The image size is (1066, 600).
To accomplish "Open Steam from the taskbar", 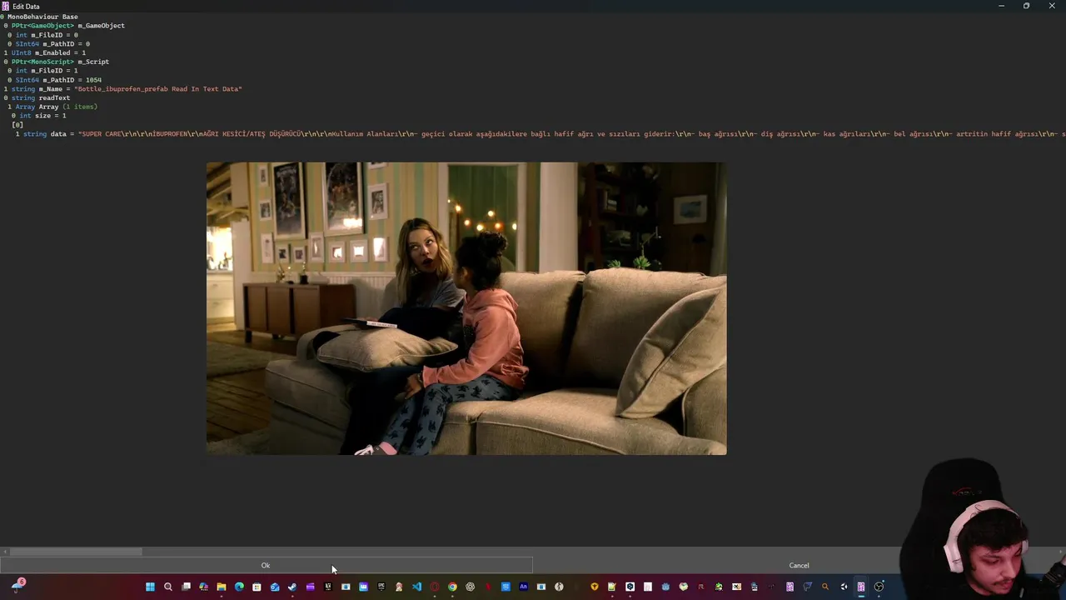I will click(292, 587).
